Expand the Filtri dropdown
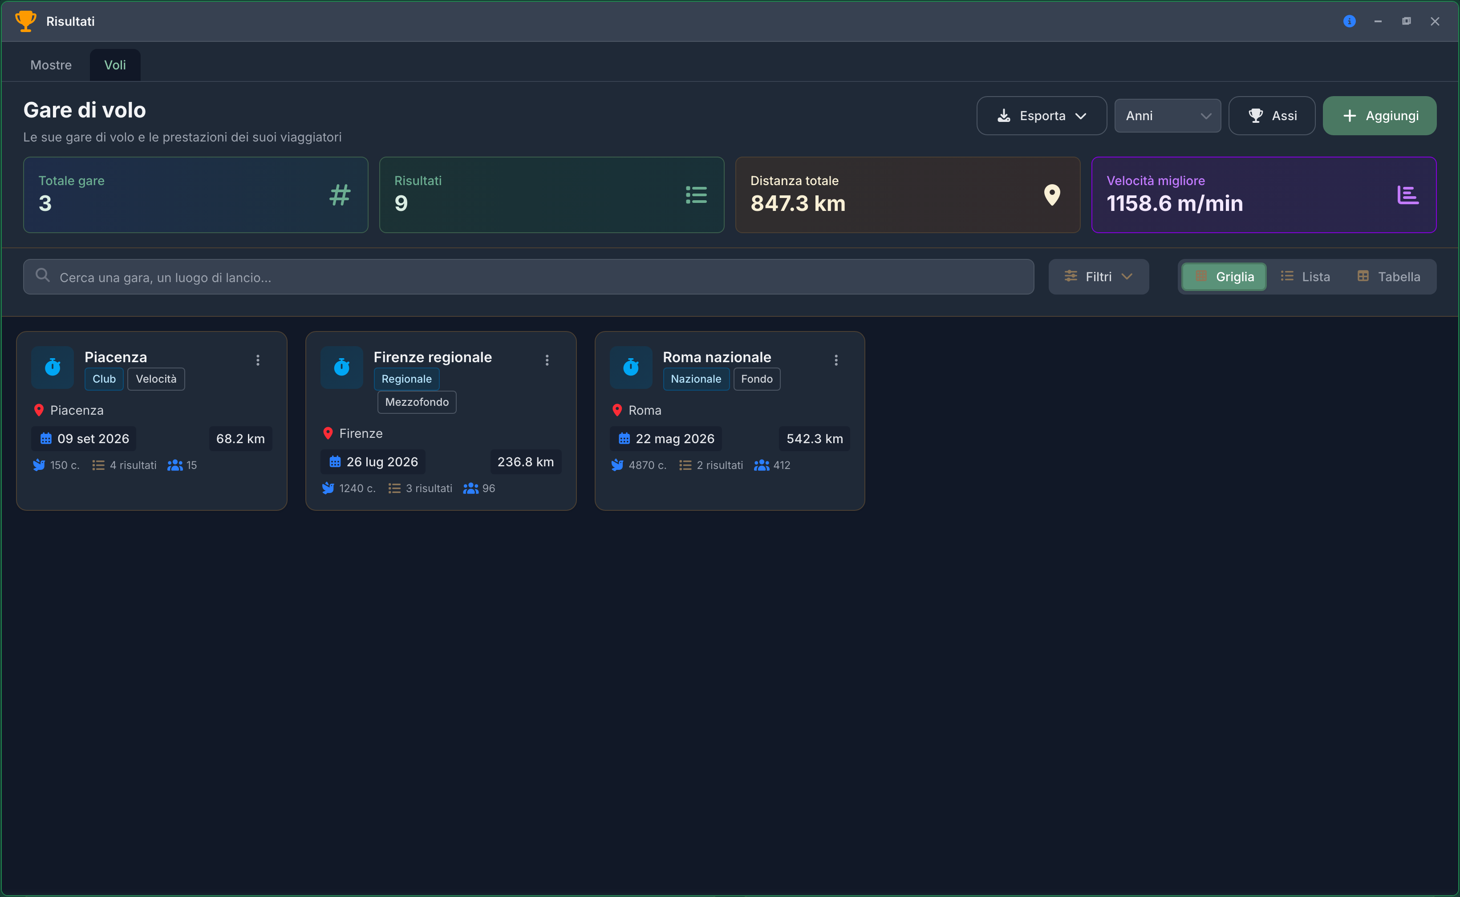The width and height of the screenshot is (1460, 897). point(1099,276)
